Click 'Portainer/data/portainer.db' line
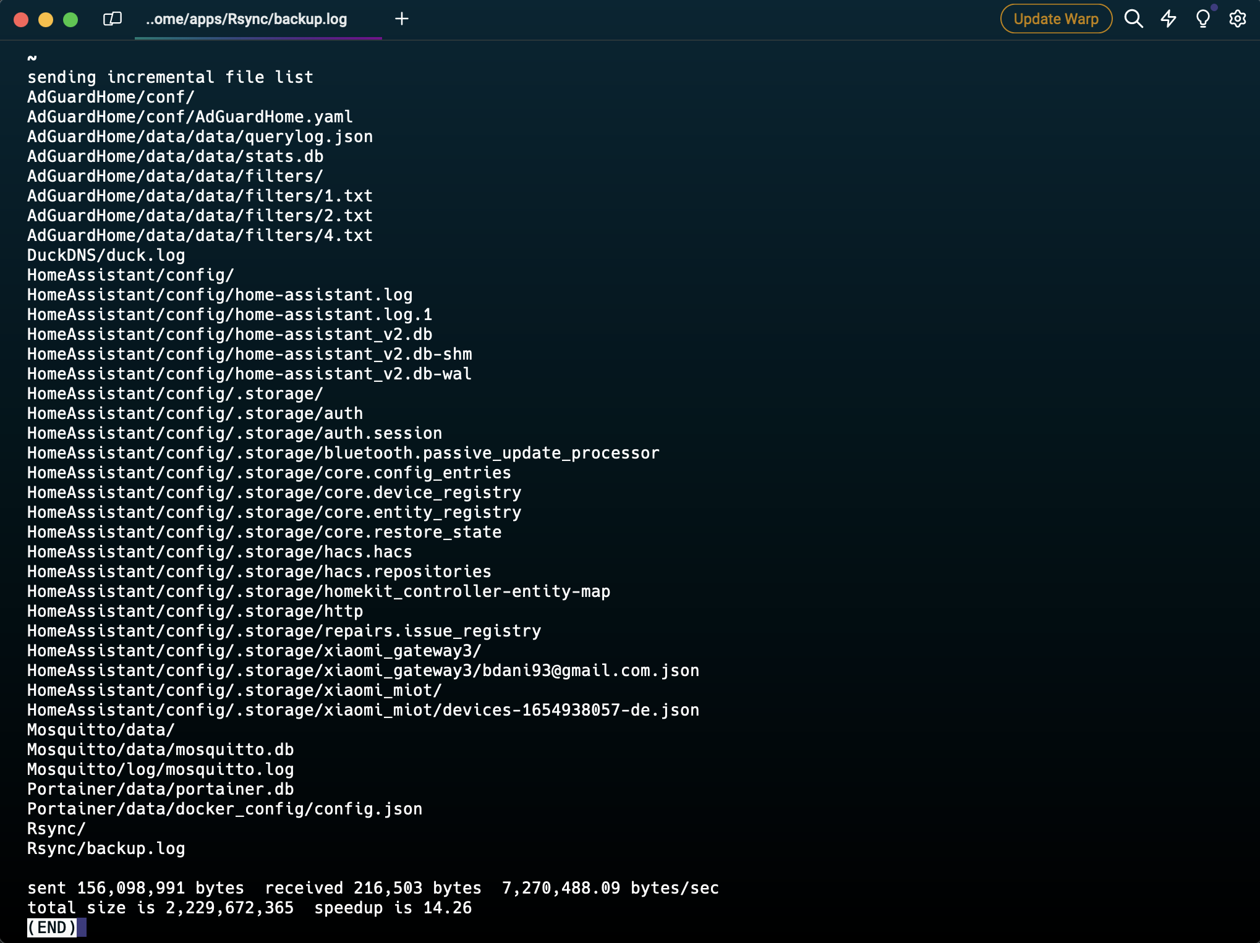 click(x=160, y=789)
